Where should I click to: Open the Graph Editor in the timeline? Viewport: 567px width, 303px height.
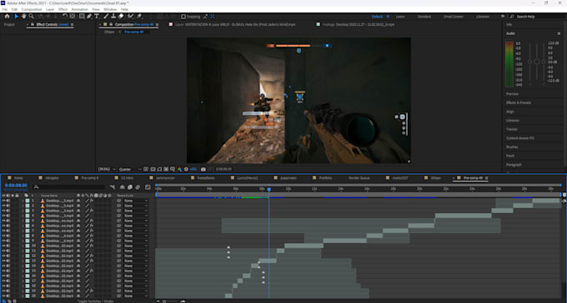pyautogui.click(x=148, y=187)
